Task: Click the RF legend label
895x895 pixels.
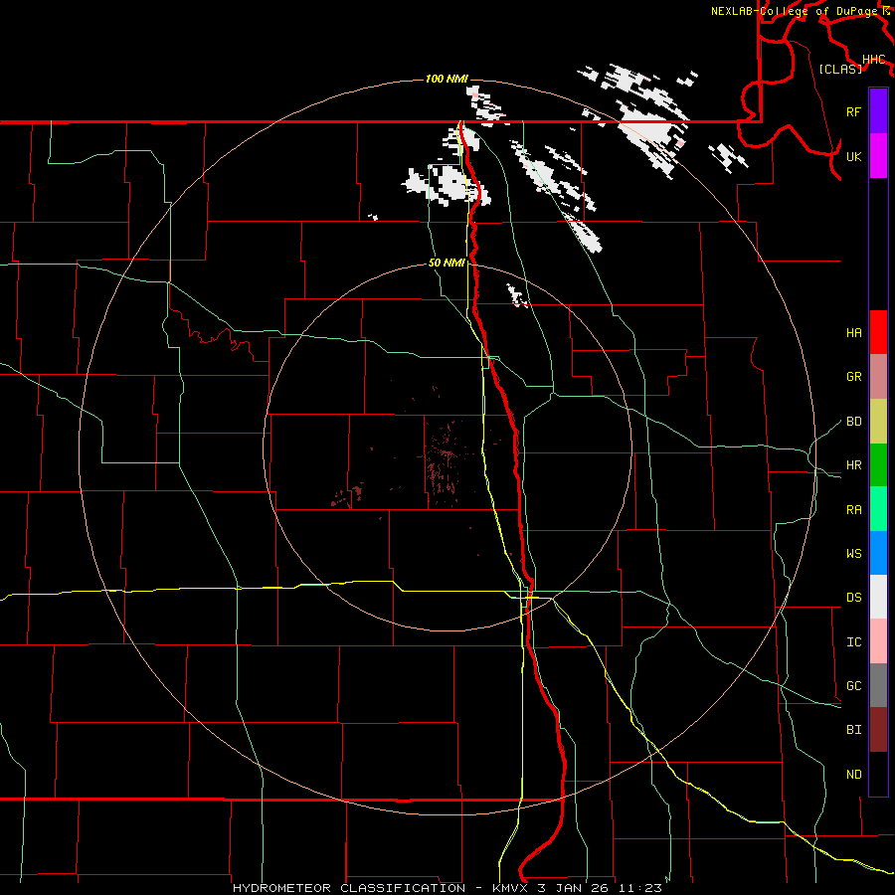Action: (853, 111)
